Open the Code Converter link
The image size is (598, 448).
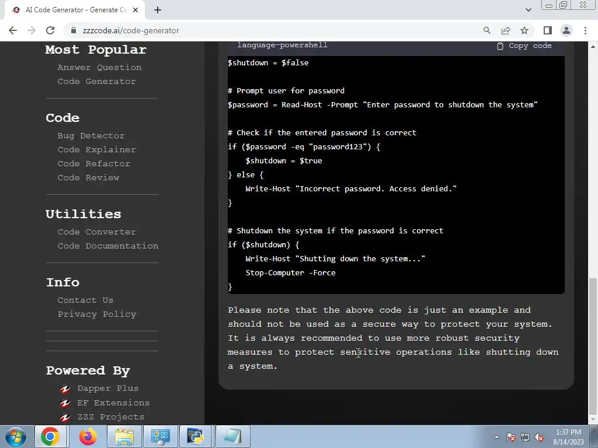(x=96, y=232)
